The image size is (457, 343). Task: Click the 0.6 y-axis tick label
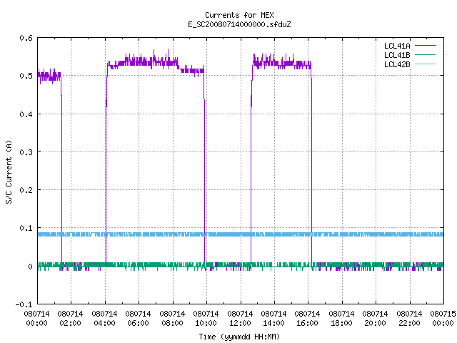[x=26, y=38]
